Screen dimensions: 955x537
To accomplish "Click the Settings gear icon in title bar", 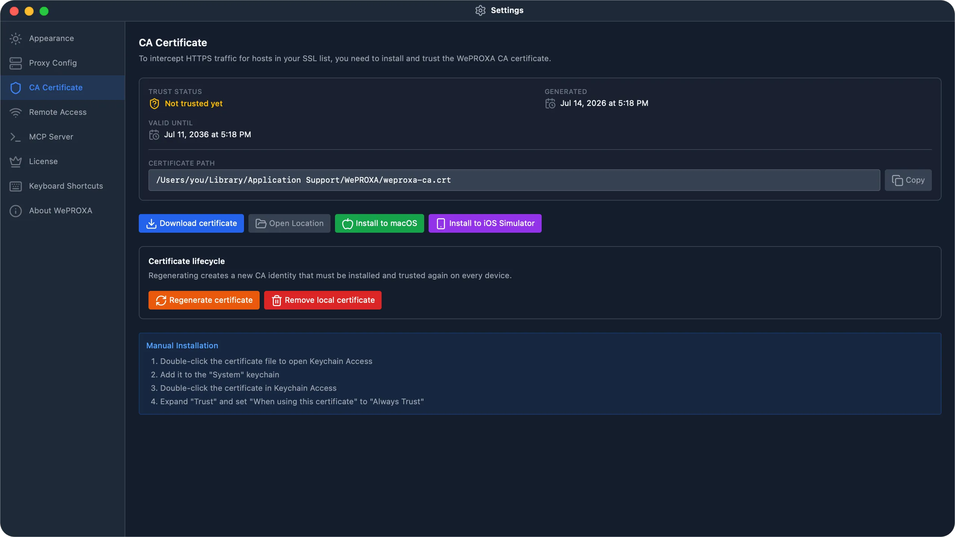I will point(480,10).
